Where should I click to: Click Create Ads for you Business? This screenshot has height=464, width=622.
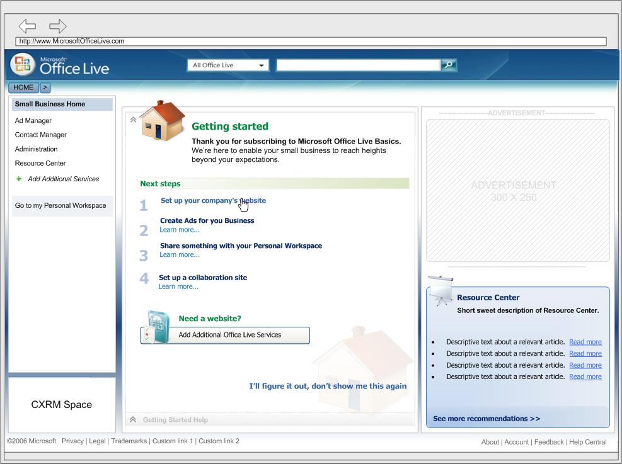point(207,221)
